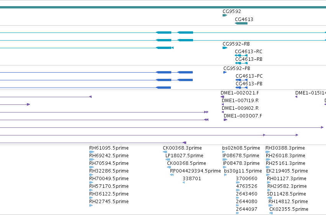Click the arrow glyph under 338701
The width and height of the screenshot is (326, 215).
(183, 182)
